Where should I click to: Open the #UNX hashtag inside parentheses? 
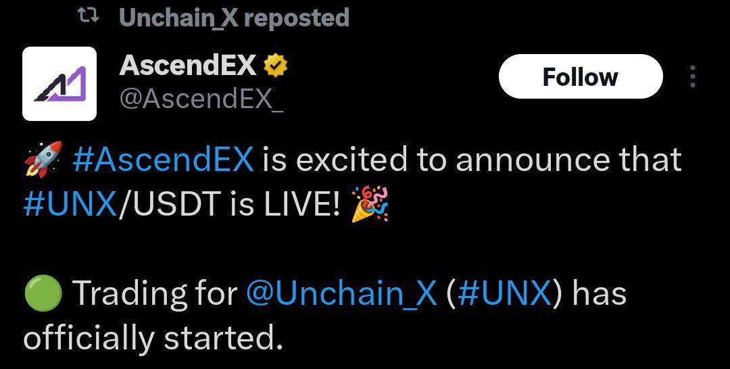(x=504, y=294)
